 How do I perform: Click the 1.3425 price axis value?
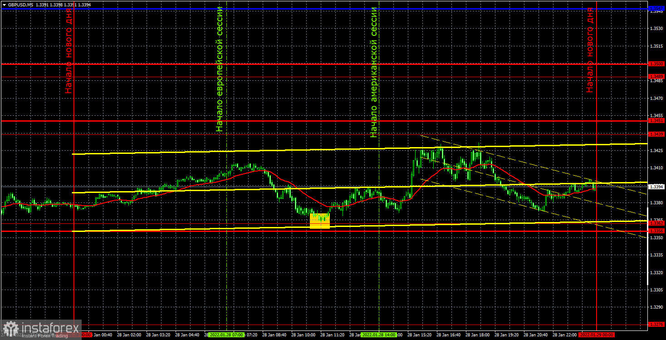[656, 150]
